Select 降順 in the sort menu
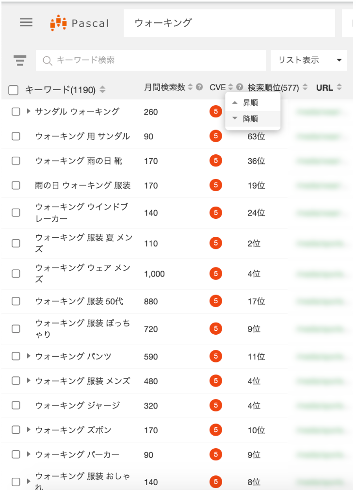Image resolution: width=356 pixels, height=490 pixels. 249,118
